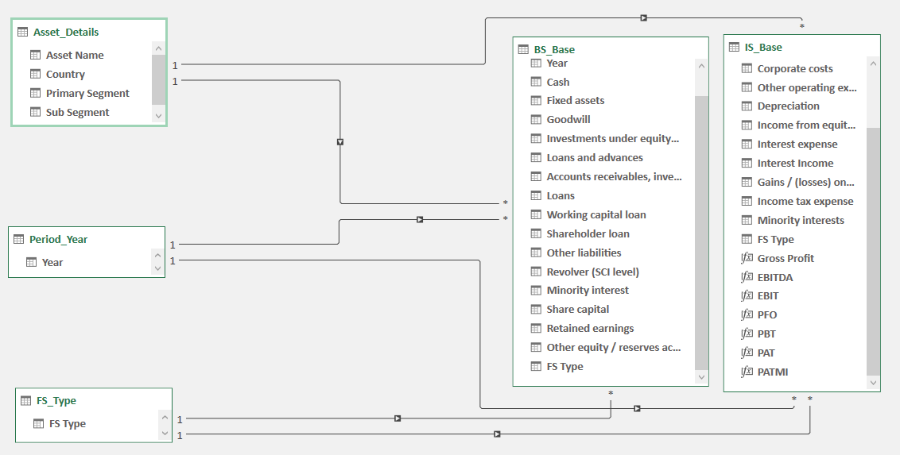Click the FS_Type table header icon
The height and width of the screenshot is (455, 900).
(25, 400)
